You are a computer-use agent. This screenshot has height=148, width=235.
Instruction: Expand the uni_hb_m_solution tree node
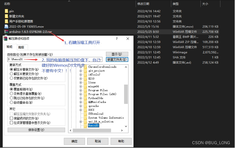coord(81,121)
